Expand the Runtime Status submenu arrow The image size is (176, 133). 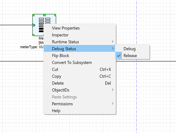pyautogui.click(x=112, y=42)
